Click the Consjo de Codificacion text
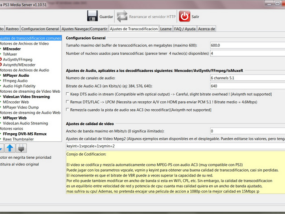Viewport: 285px width, 214px height. click(86, 154)
